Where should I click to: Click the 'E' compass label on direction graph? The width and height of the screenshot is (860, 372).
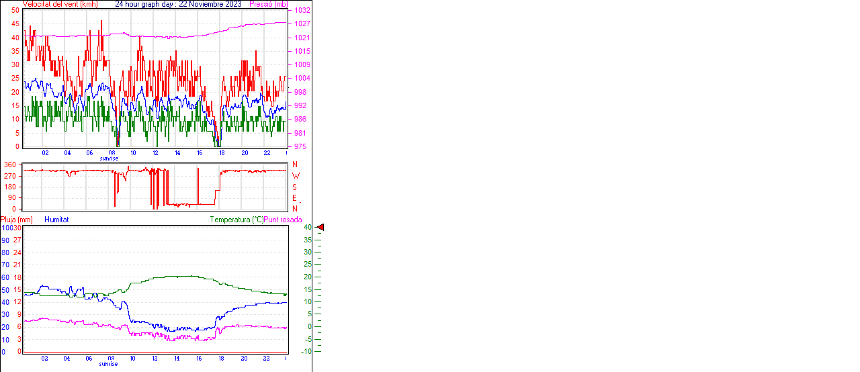[294, 198]
